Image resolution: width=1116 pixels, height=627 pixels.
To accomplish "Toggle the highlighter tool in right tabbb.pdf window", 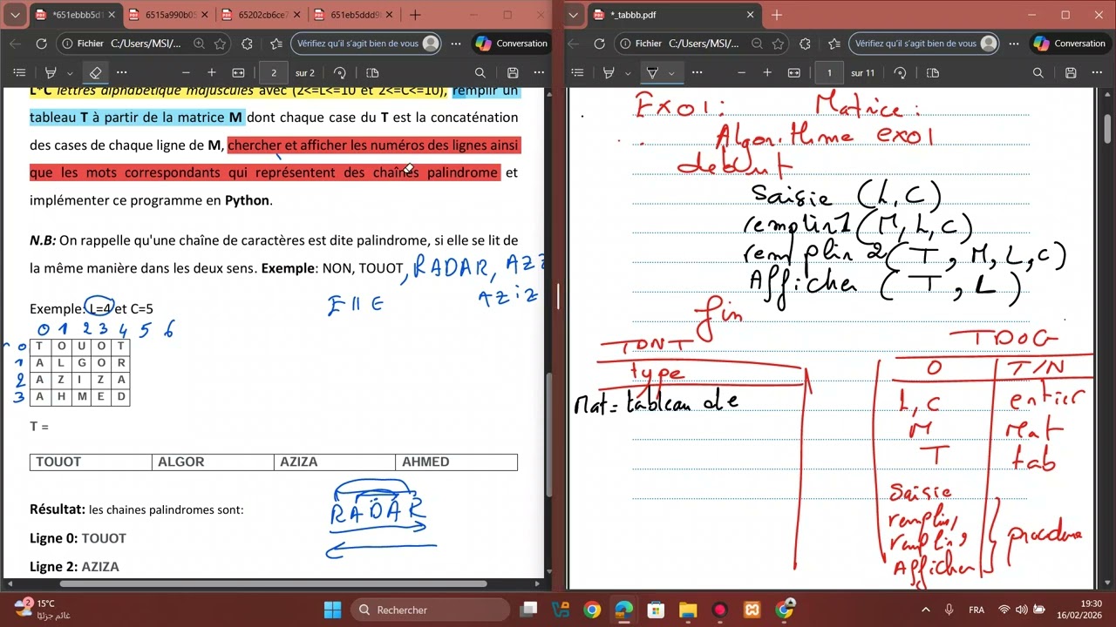I will pyautogui.click(x=651, y=73).
